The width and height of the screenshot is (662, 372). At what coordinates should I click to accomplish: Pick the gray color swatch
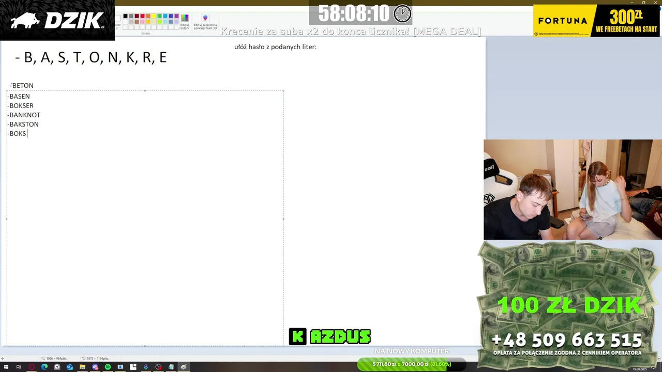(131, 16)
